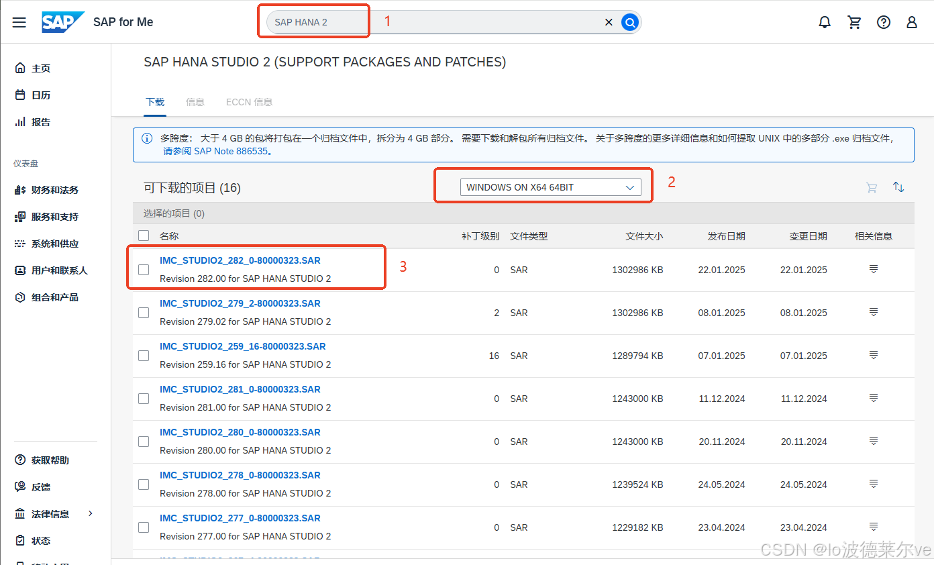Open the user profile icon
The image size is (934, 565).
912,22
